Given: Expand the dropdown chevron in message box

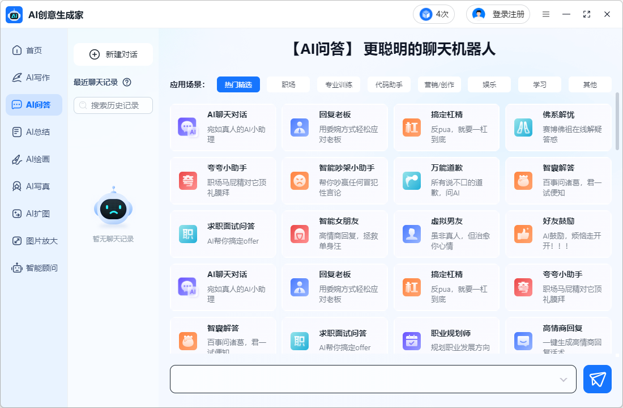Looking at the screenshot, I should (x=564, y=379).
